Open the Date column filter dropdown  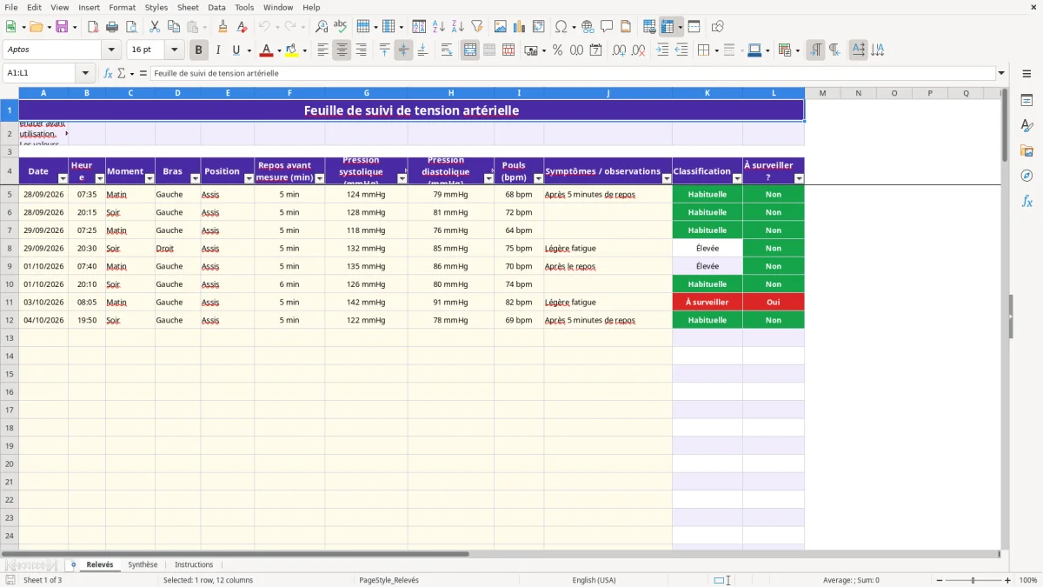tap(62, 178)
